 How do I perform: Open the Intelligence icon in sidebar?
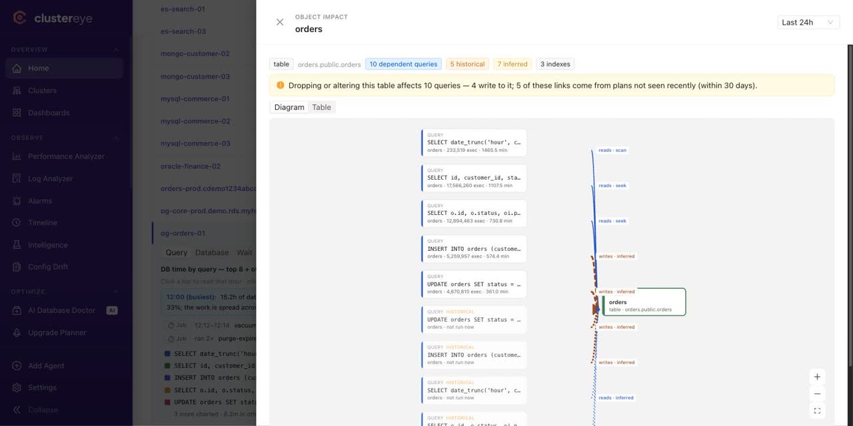[x=17, y=245]
